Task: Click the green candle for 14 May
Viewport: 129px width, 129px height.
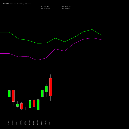Action: (30, 104)
